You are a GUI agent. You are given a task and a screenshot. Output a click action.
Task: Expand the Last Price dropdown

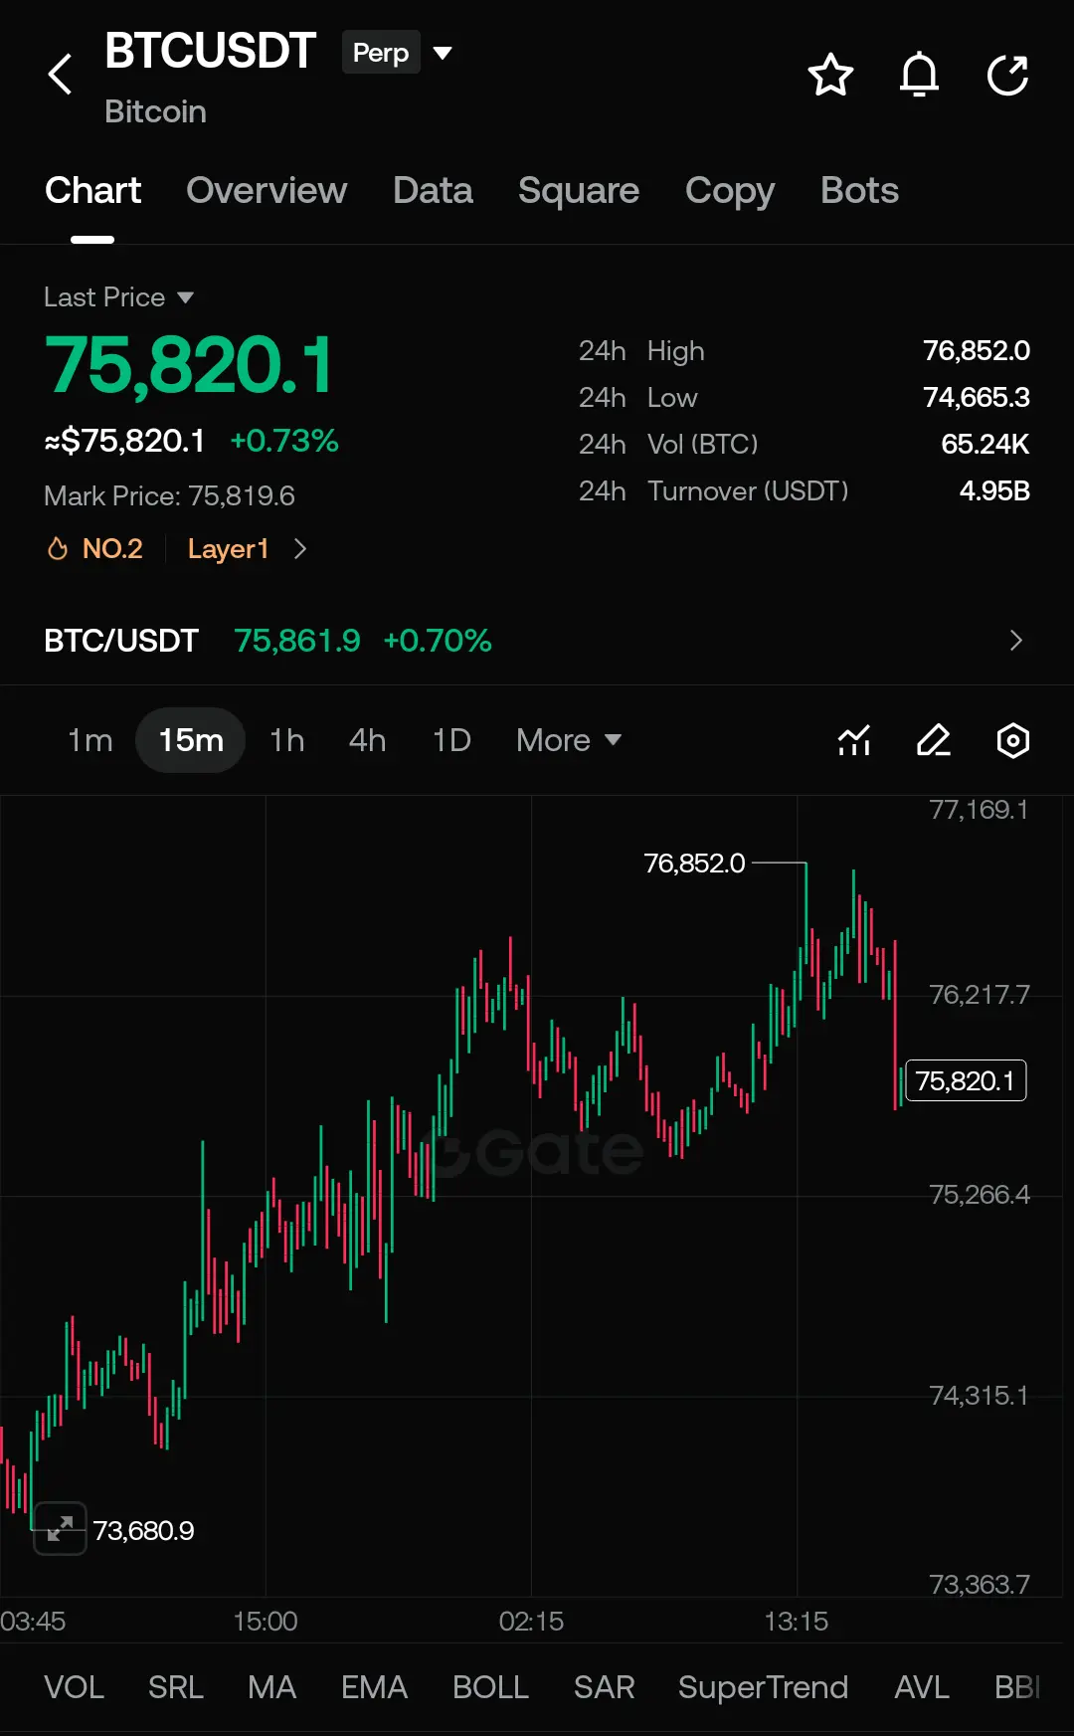[118, 296]
